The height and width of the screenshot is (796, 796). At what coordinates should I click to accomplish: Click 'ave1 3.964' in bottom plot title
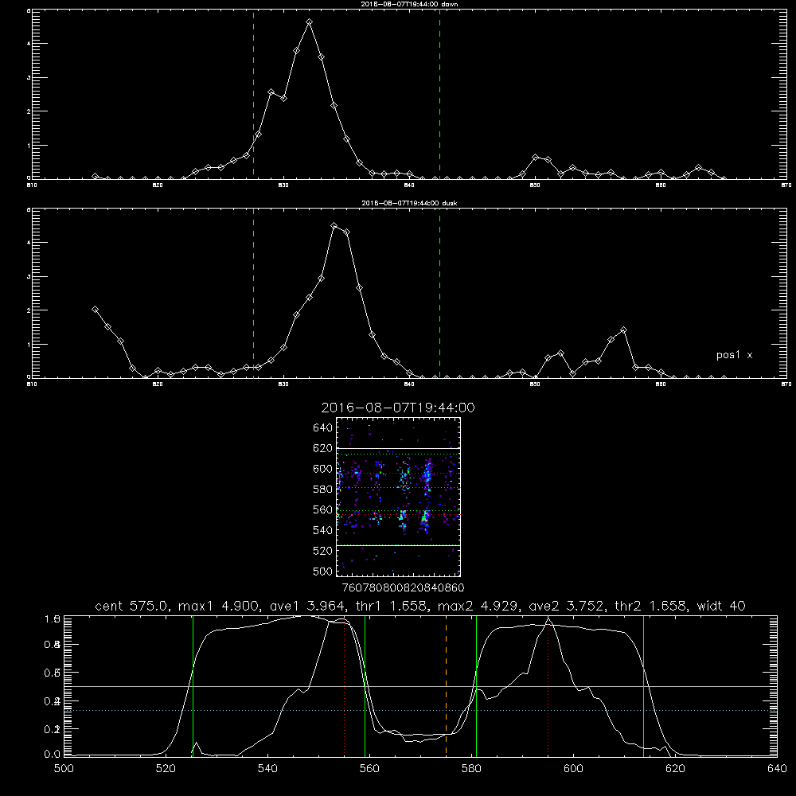click(306, 606)
